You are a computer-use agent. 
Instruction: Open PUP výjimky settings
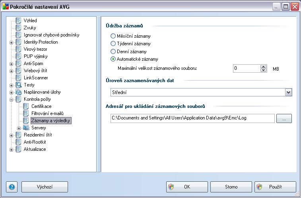(x=35, y=56)
